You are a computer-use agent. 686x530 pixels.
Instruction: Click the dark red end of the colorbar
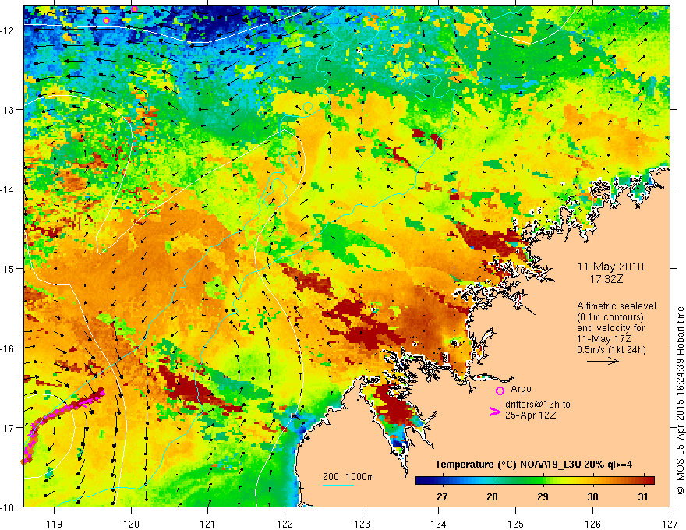[649, 481]
